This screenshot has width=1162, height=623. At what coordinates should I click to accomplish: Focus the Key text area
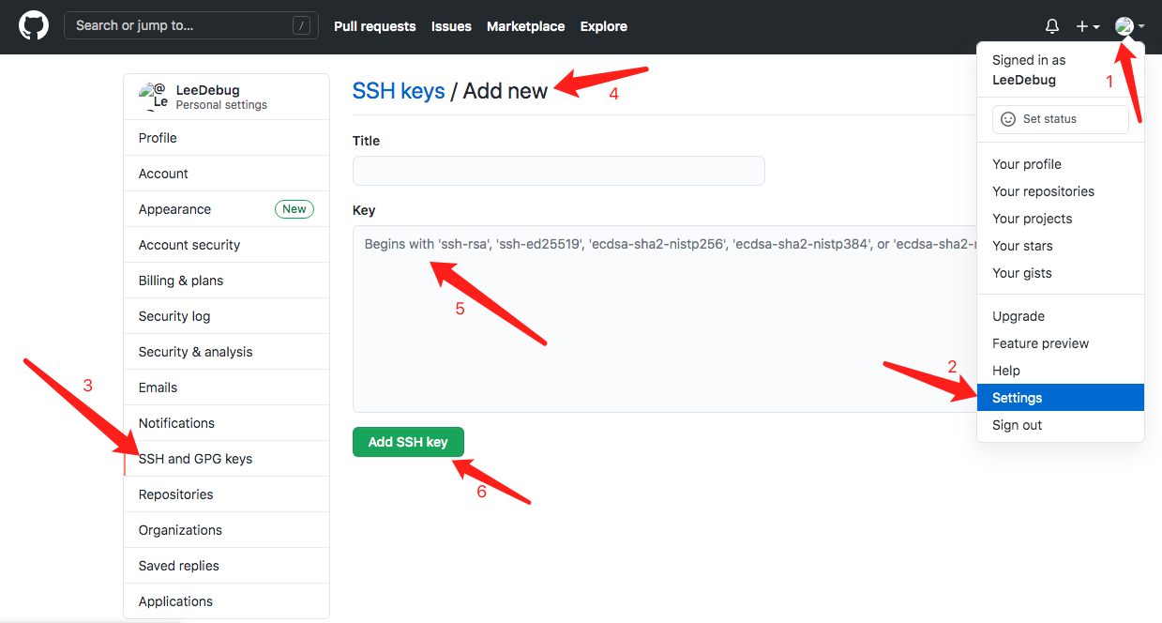[665, 318]
